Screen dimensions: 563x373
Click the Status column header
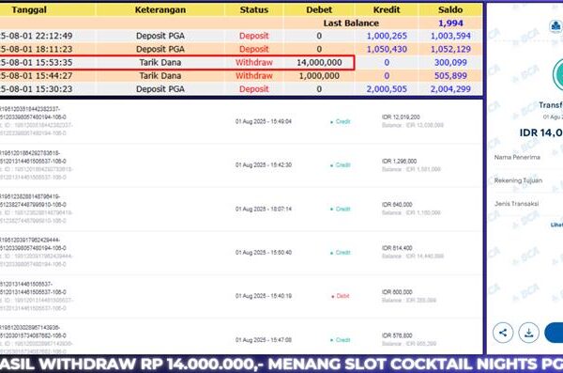point(254,9)
